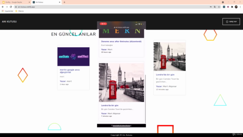
Task: Open the phone overlay's 'Londra'da bir gün' title
Action: [x=110, y=105]
